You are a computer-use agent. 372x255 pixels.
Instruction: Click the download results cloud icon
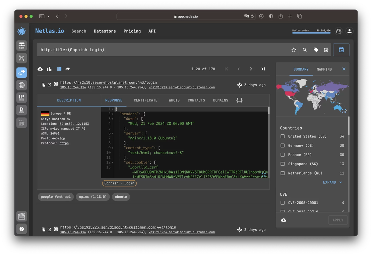[x=40, y=69]
